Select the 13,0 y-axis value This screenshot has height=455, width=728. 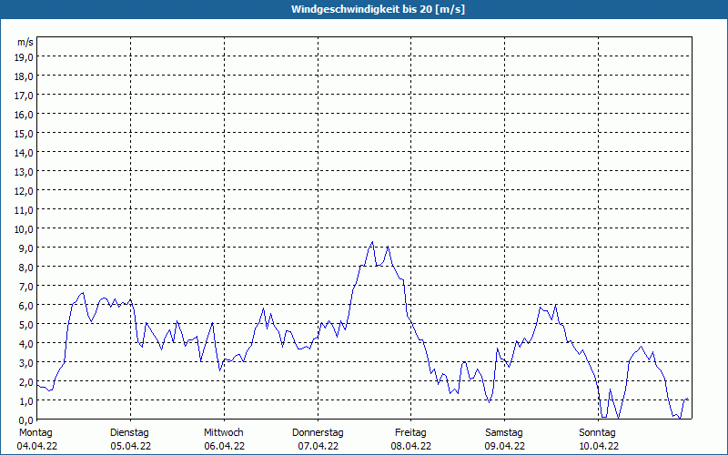point(24,172)
